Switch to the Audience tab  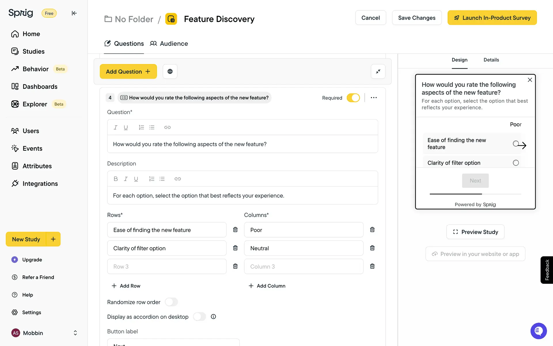[x=169, y=44]
